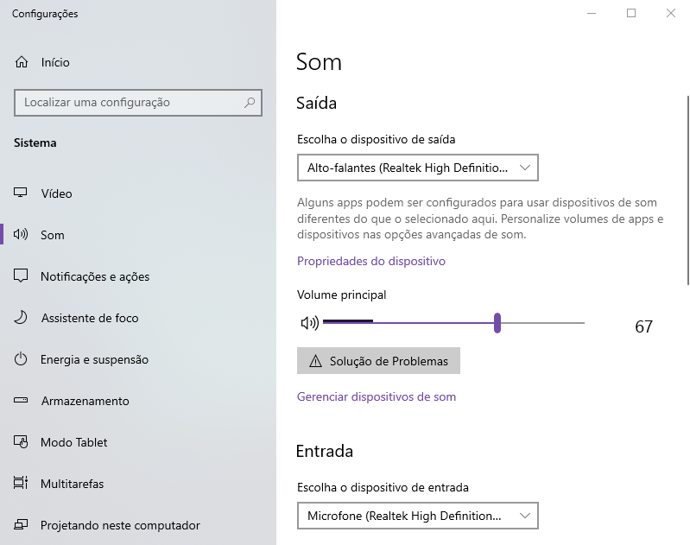Expand the Alto-falantes output device dropdown
This screenshot has width=690, height=545.
tap(418, 168)
